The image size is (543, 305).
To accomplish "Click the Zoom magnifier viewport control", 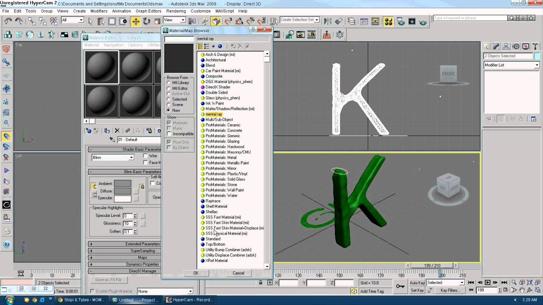I will tap(514, 283).
